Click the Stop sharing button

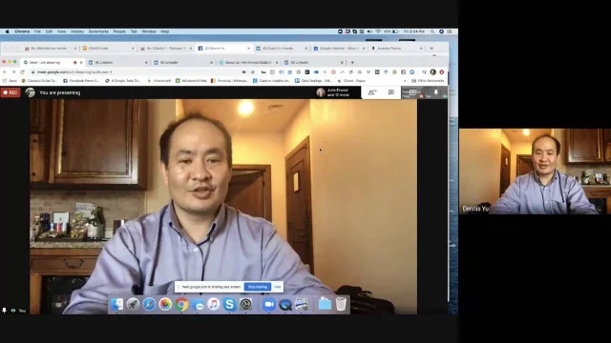point(258,287)
